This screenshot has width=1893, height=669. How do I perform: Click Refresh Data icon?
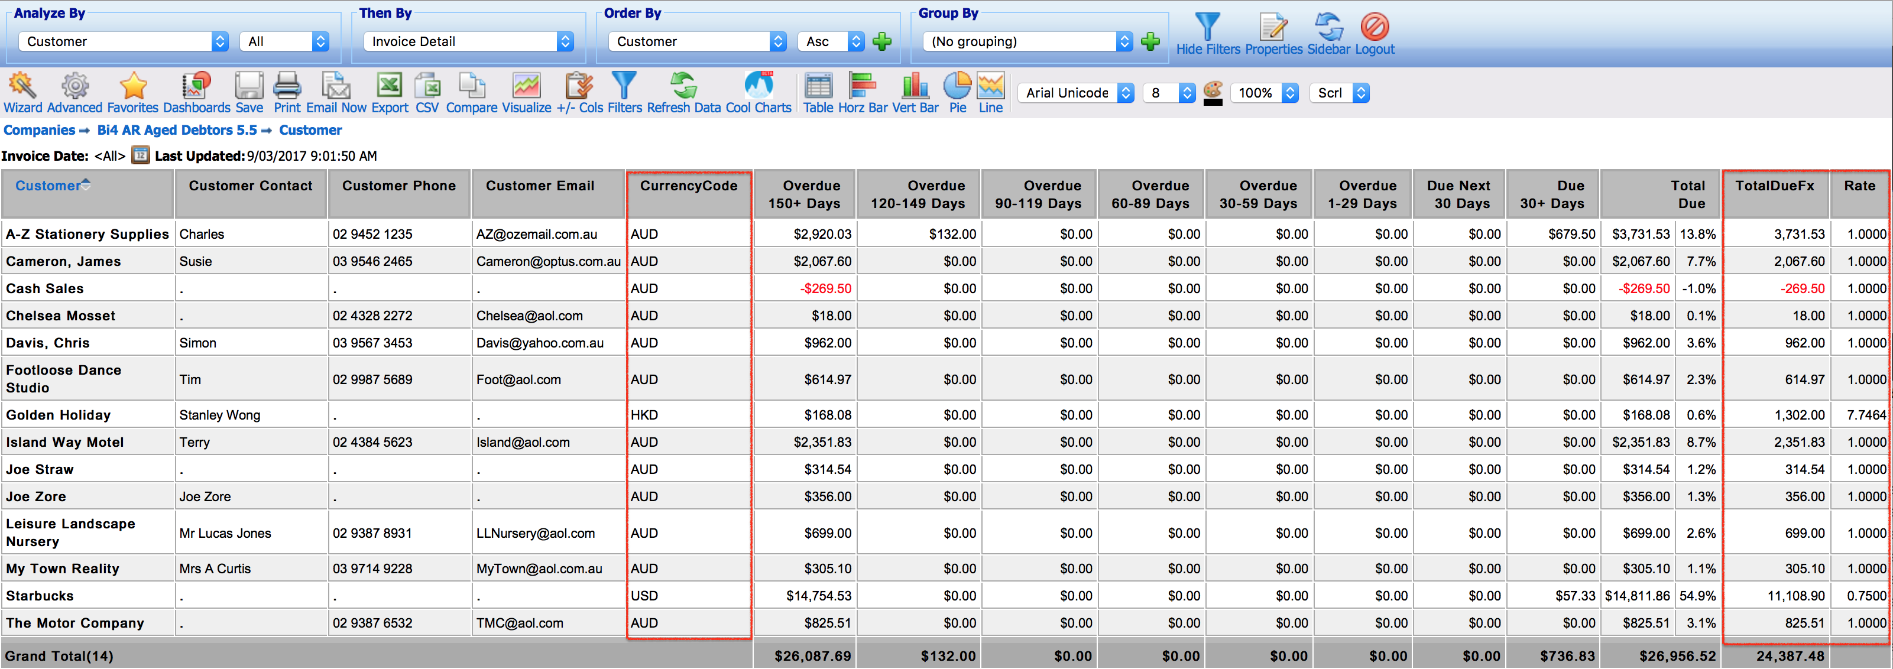point(684,86)
